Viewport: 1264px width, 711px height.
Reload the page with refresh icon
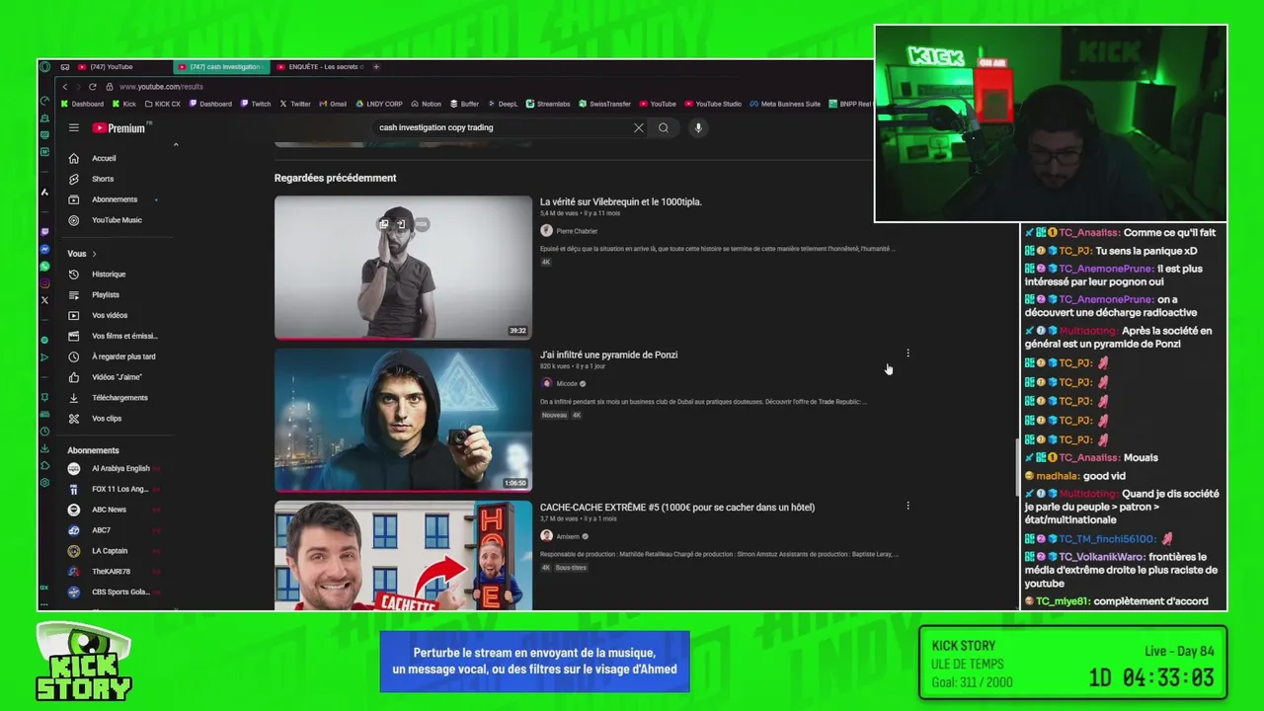[93, 87]
